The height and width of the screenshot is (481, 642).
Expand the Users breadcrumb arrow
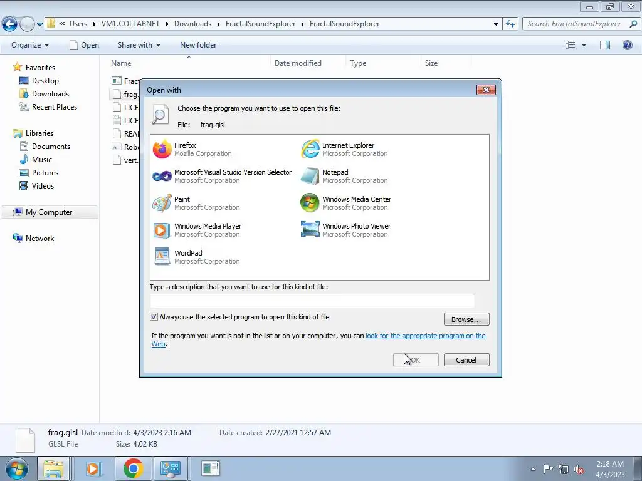[95, 24]
